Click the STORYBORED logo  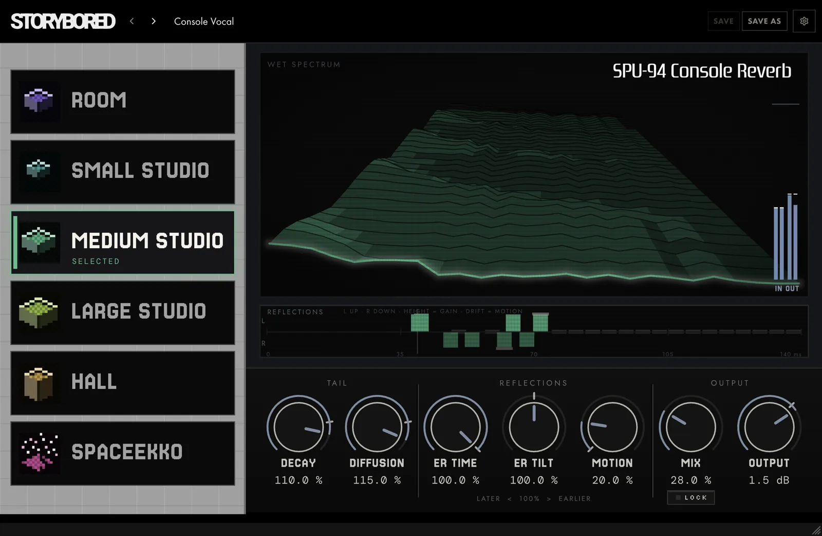[63, 21]
